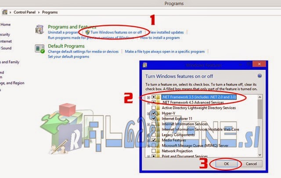Image resolution: width=281 pixels, height=178 pixels.
Task: Select the Internet Explorer 11 row label
Action: point(177,118)
